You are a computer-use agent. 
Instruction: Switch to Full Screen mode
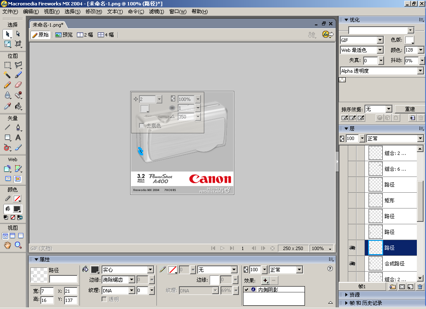[21, 236]
